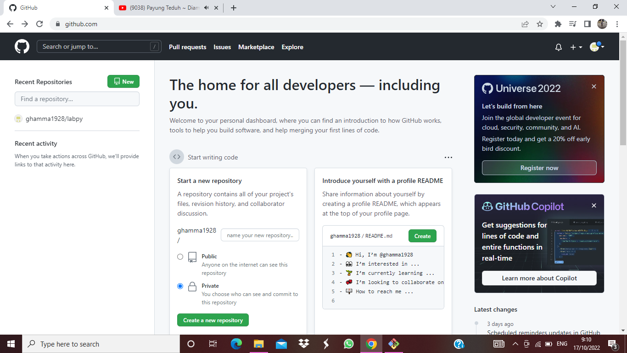Click the green New repository button
Screen dimensions: 627x353
[123, 81]
